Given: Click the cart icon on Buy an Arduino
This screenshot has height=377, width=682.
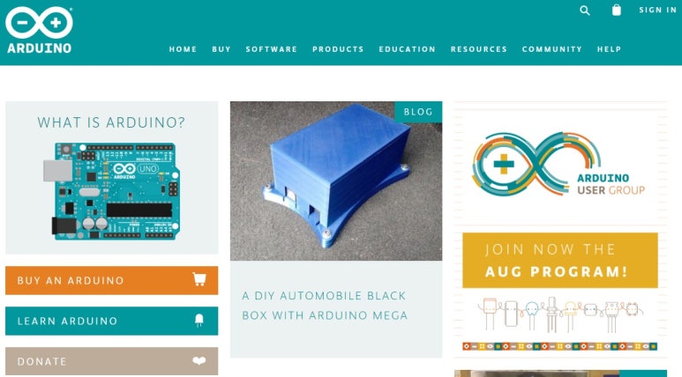Looking at the screenshot, I should coord(199,279).
